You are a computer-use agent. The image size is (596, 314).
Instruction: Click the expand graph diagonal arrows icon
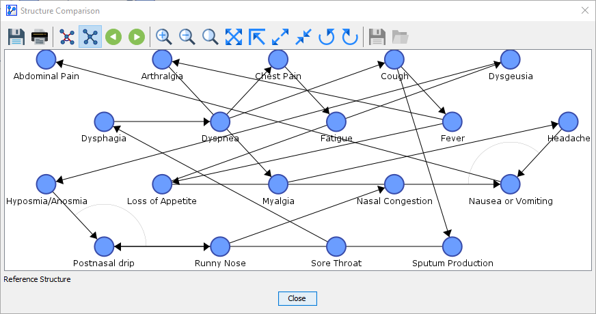click(280, 37)
